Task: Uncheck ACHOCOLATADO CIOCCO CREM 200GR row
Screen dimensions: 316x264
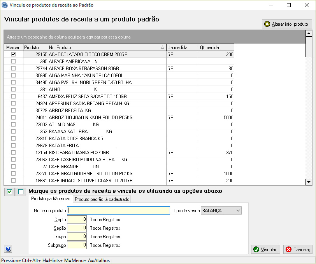Action: (13, 54)
